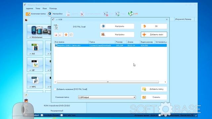Viewport: 212px width, 119px height.
Task: Click the Настроить button with blue gear
Action: point(117,26)
